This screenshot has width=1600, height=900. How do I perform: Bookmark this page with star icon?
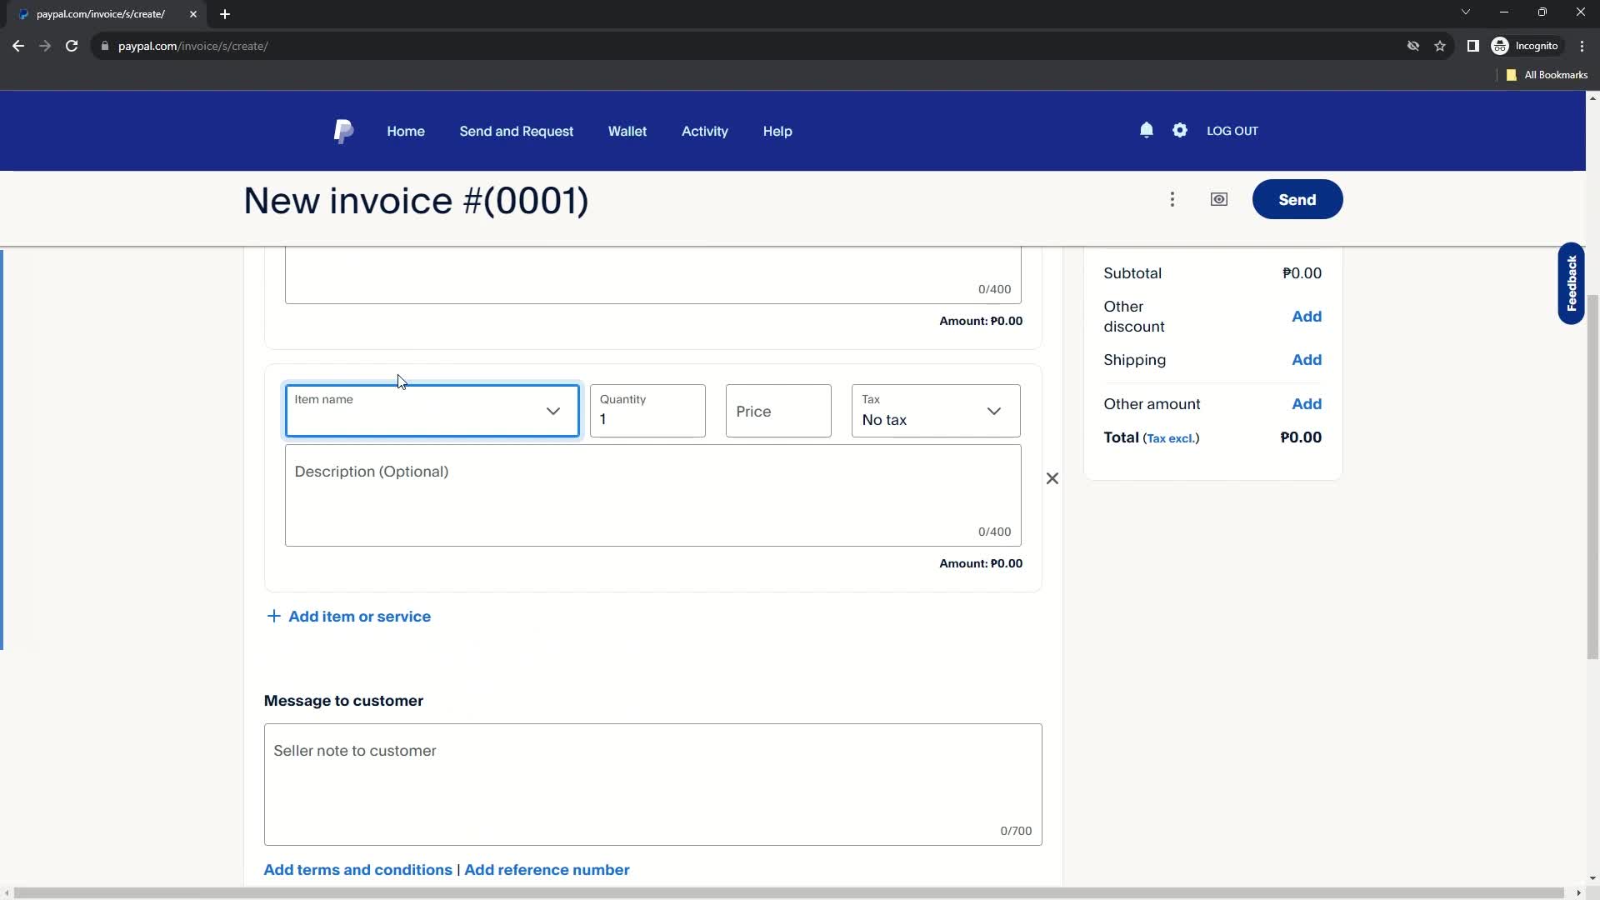[1440, 46]
